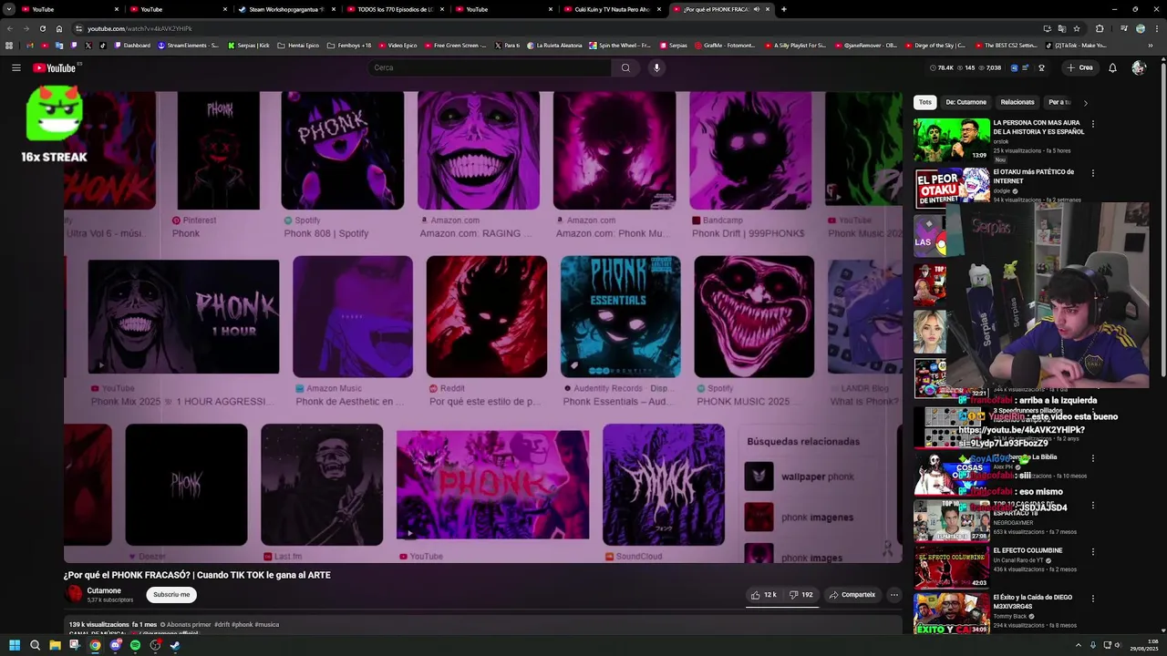The image size is (1167, 656).
Task: Open the Spin the Wheel bookmark
Action: click(620, 45)
